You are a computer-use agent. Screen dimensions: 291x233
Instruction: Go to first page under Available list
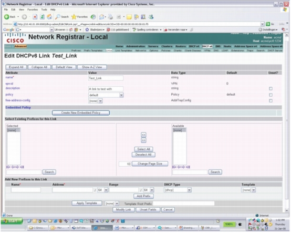click(174, 167)
